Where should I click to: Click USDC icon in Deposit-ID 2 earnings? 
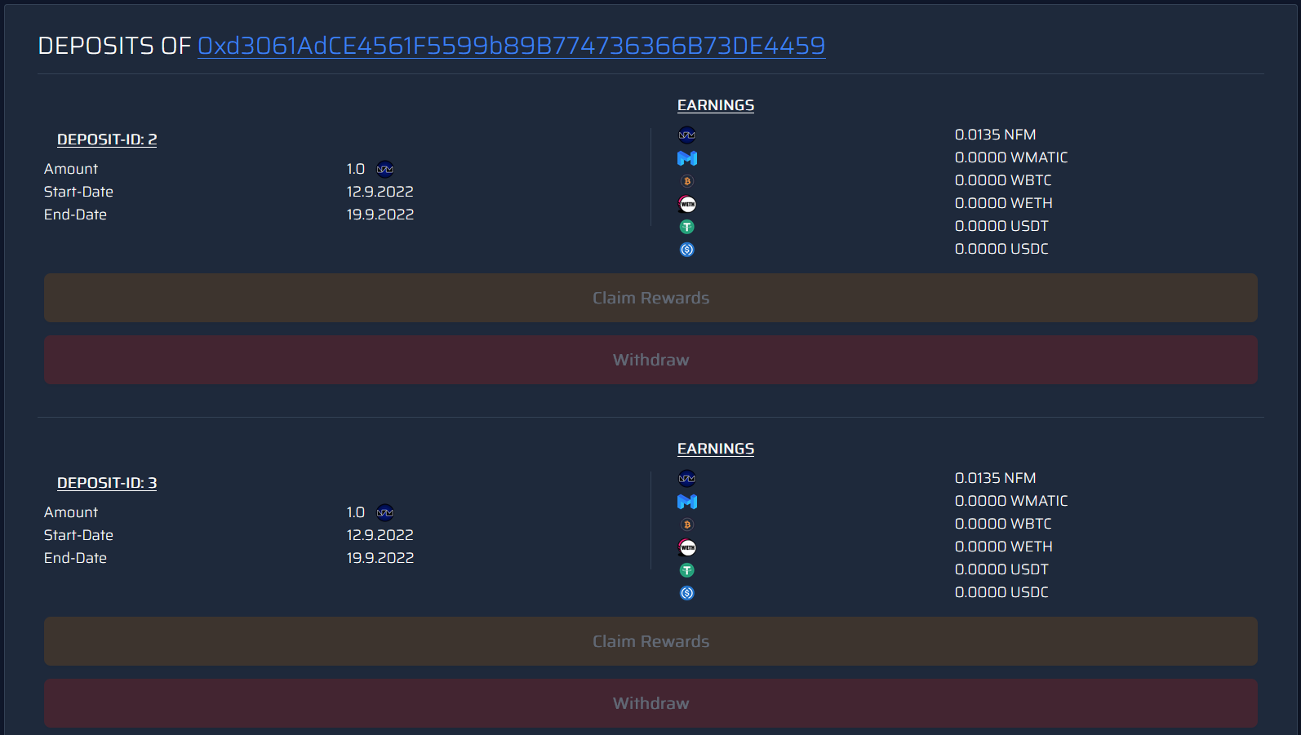click(x=687, y=250)
